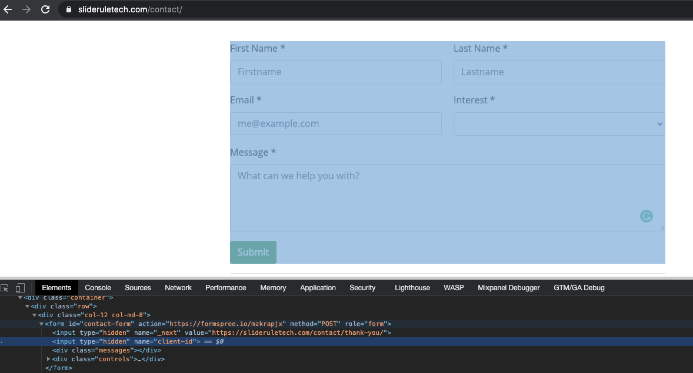693x373 pixels.
Task: Open the Mixpanel Debugger panel
Action: pos(508,287)
